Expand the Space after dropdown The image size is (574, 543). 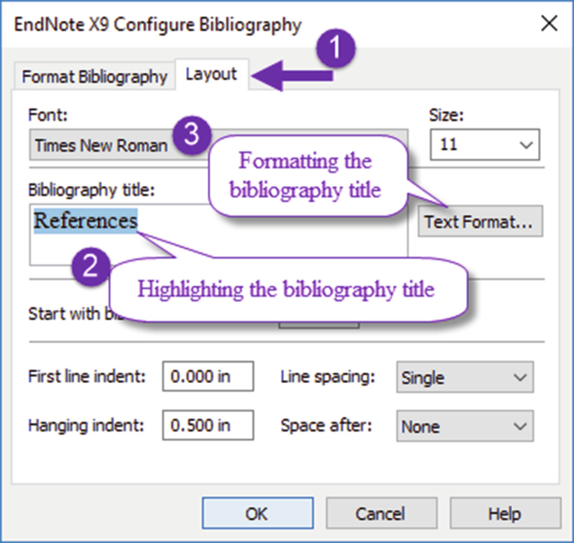pyautogui.click(x=464, y=426)
